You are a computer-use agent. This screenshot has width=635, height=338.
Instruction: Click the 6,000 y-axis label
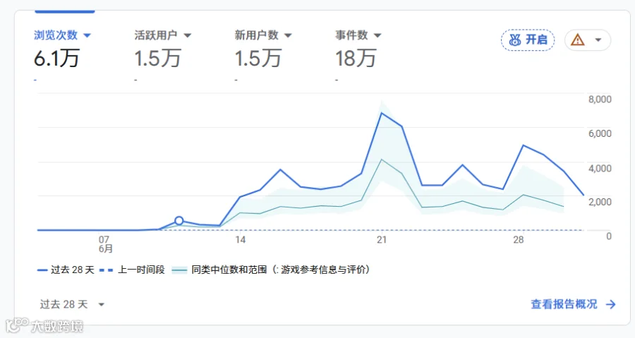tap(600, 133)
